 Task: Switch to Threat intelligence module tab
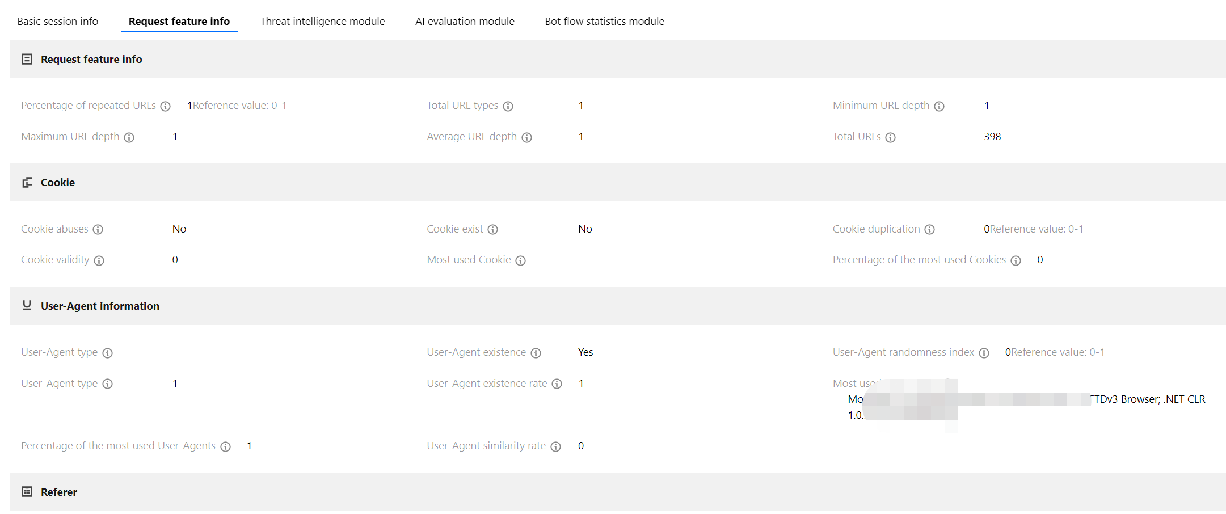tap(322, 22)
